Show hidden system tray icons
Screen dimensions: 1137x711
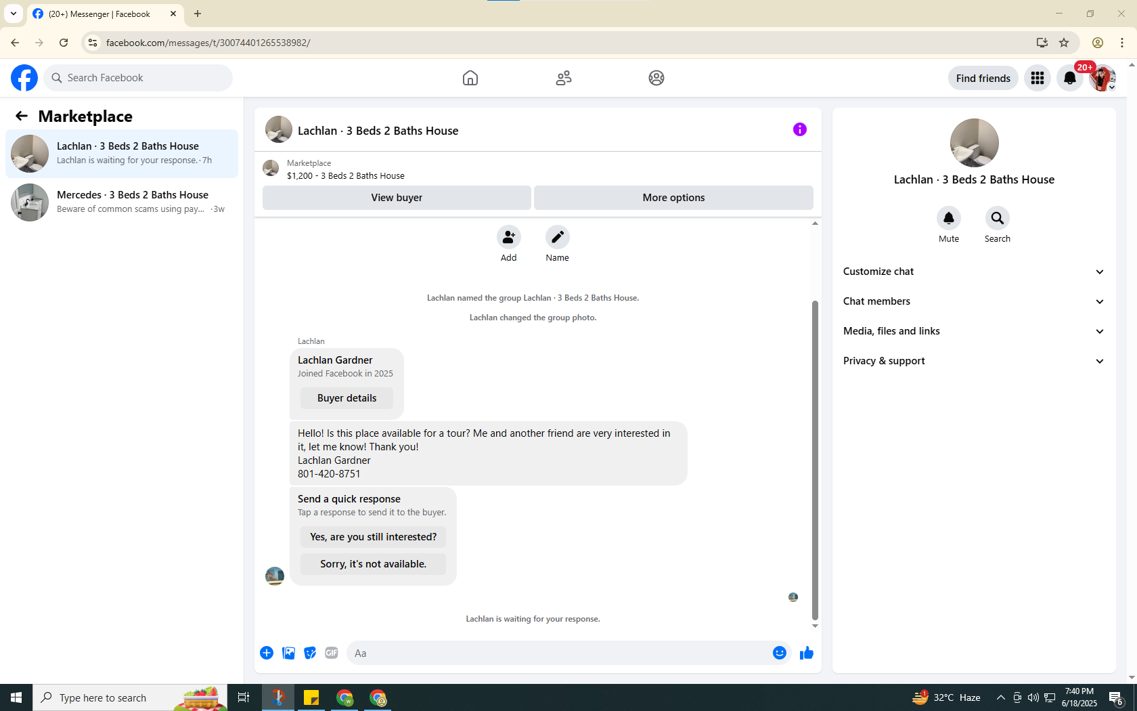[1000, 697]
